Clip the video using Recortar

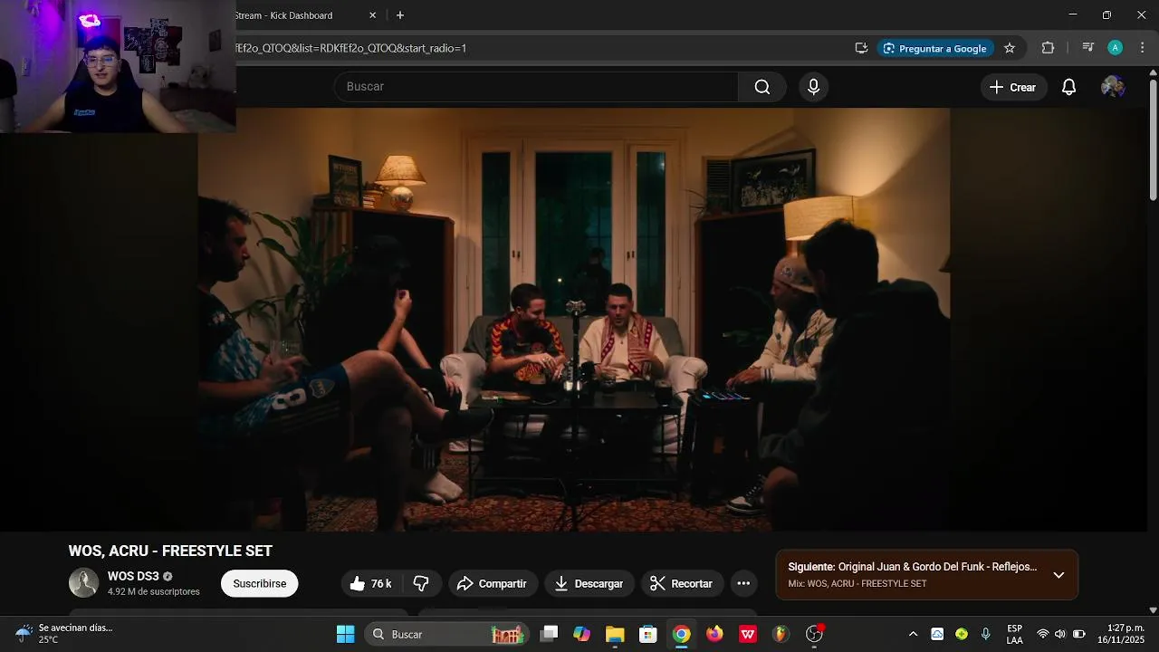tap(683, 584)
